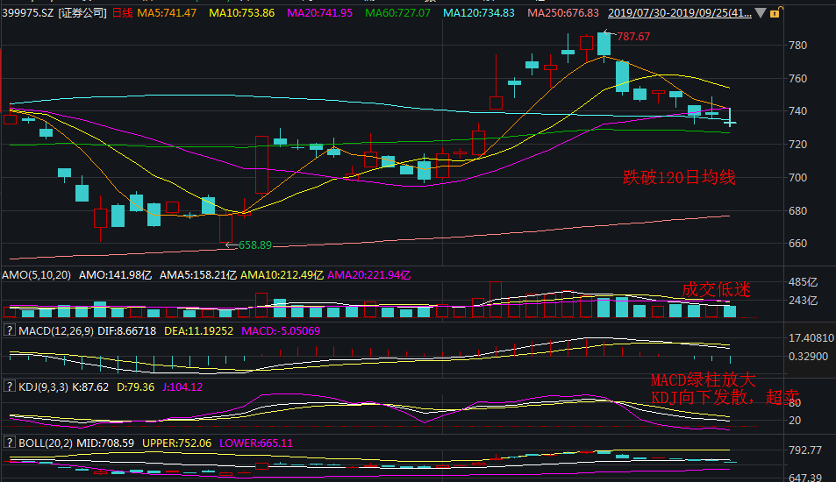Screen dimensions: 836x482
Task: Click the J:104.12 value
Action: coord(182,386)
